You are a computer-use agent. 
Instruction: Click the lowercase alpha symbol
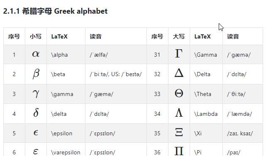[36, 54]
